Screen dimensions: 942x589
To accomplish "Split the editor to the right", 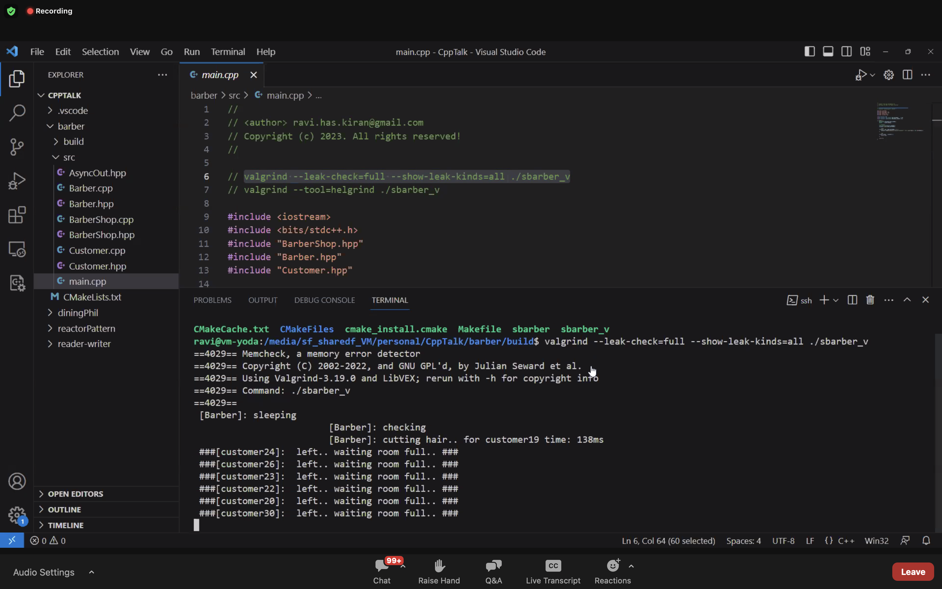I will click(x=907, y=75).
